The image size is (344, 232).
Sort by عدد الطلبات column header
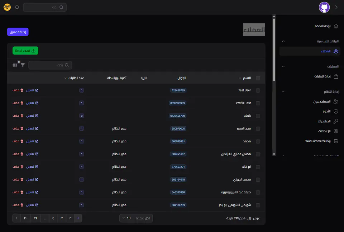tap(74, 78)
